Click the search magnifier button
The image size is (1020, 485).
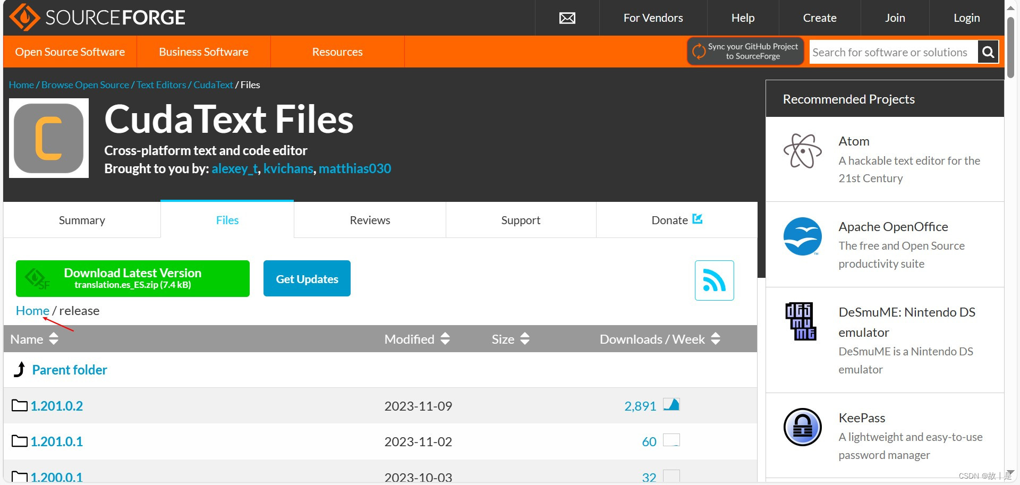point(988,52)
